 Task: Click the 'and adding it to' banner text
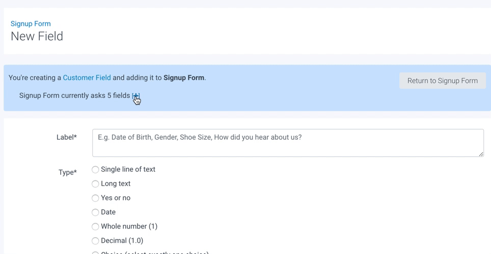click(137, 78)
